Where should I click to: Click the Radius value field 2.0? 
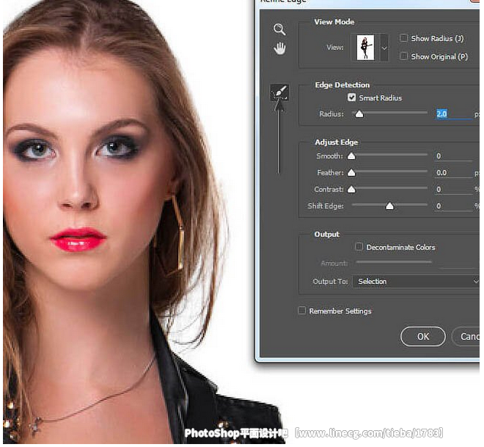(453, 114)
